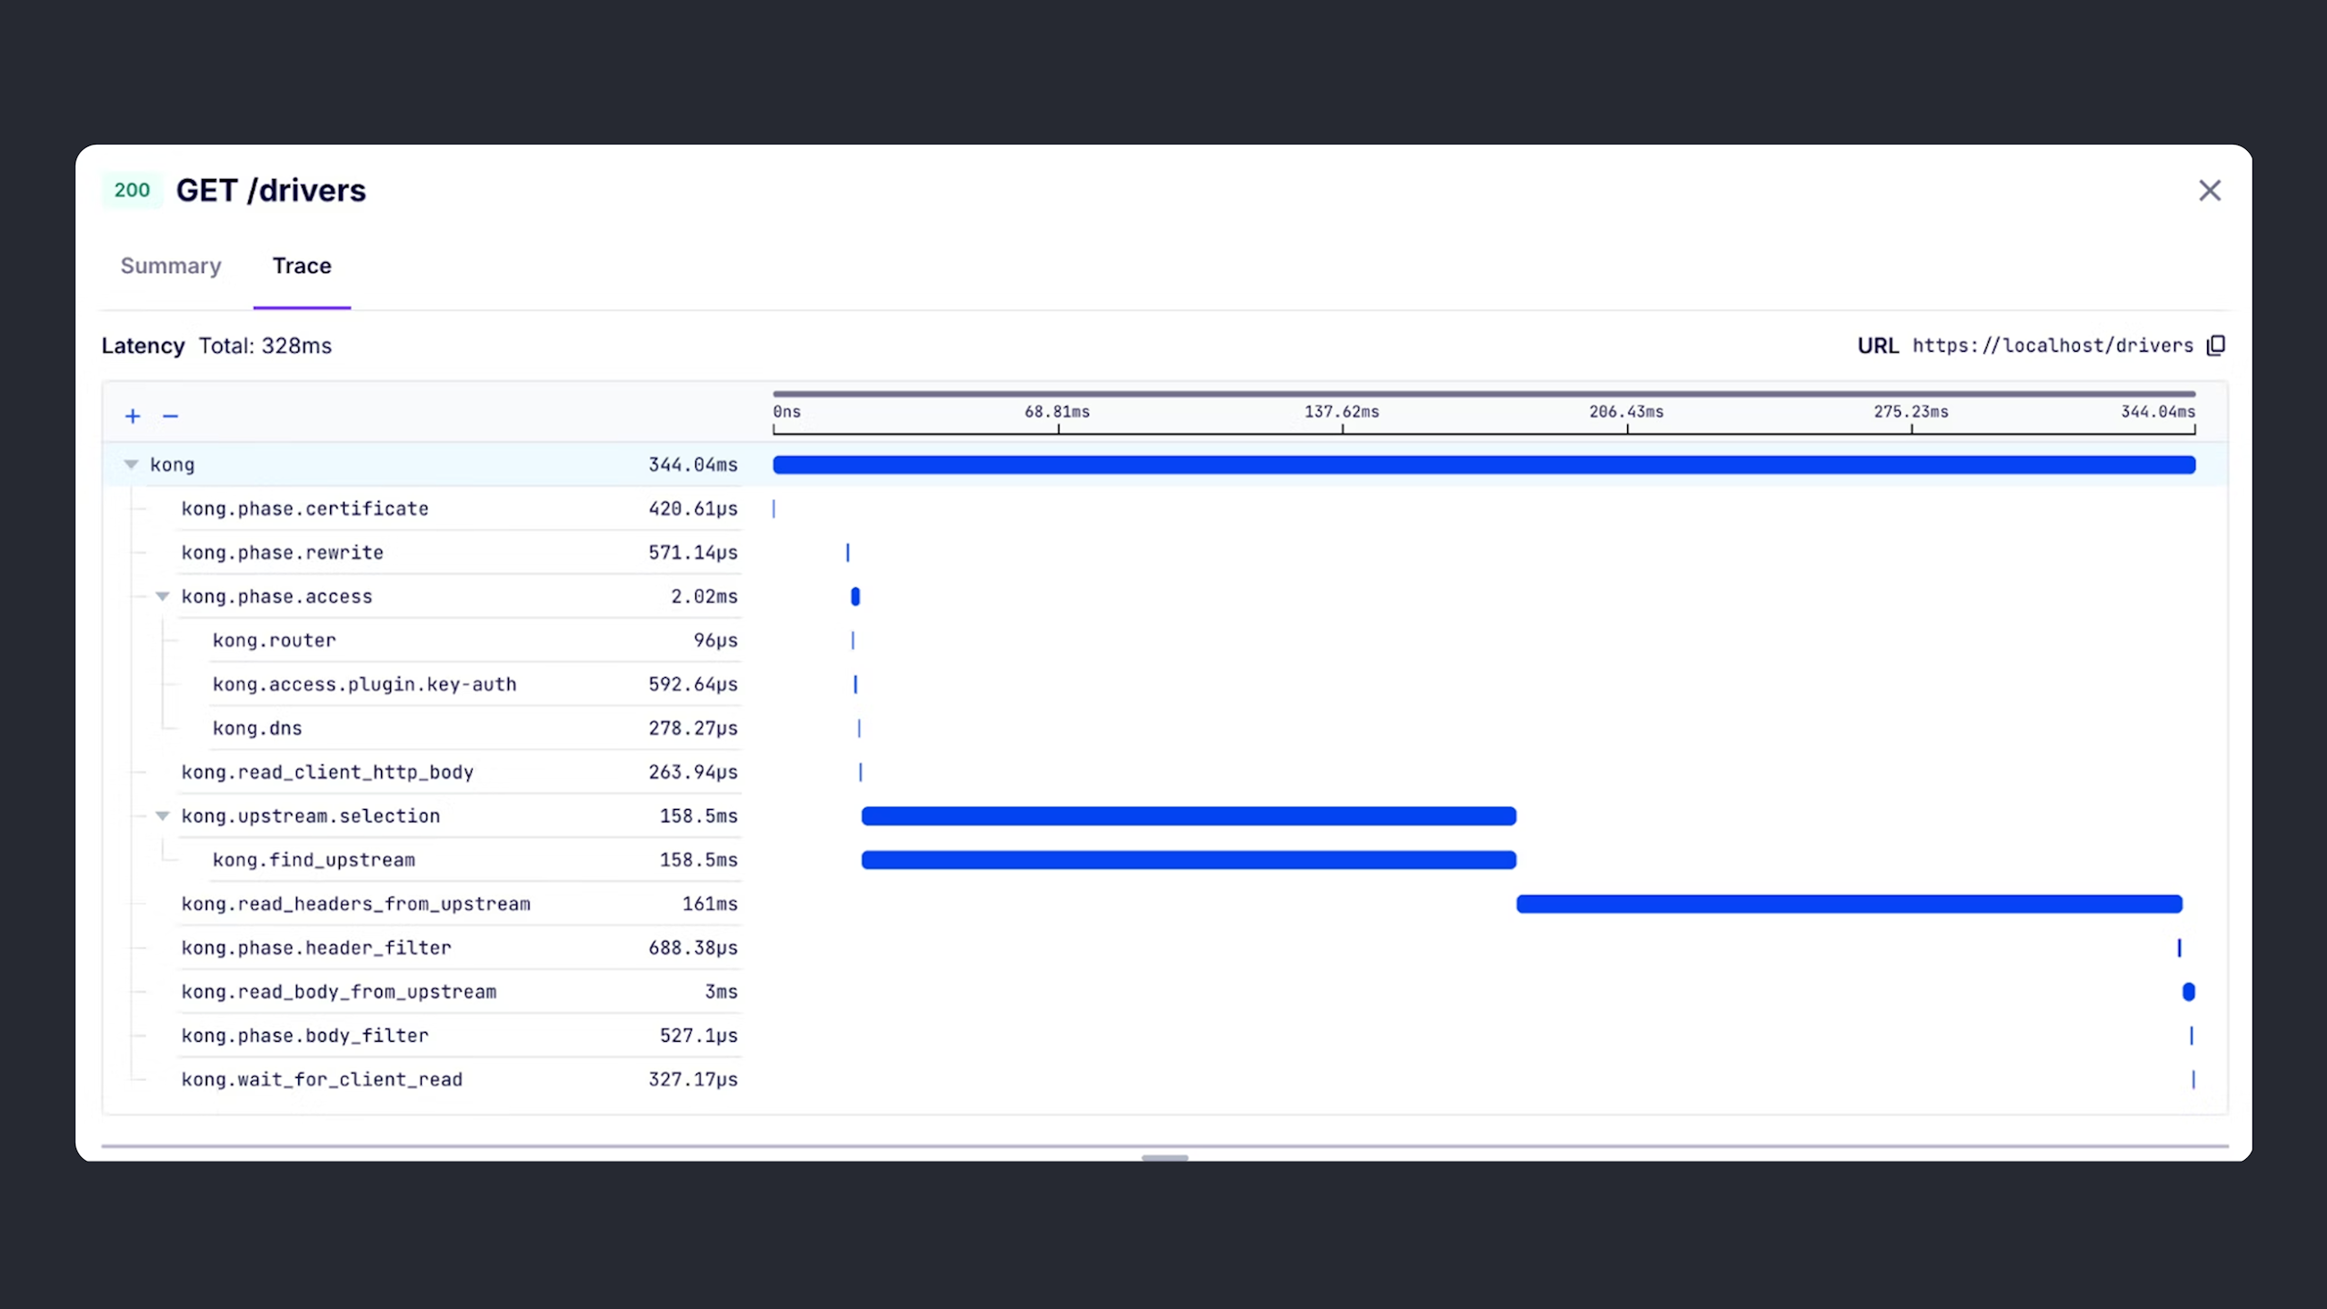Select the kong.router row

(275, 641)
